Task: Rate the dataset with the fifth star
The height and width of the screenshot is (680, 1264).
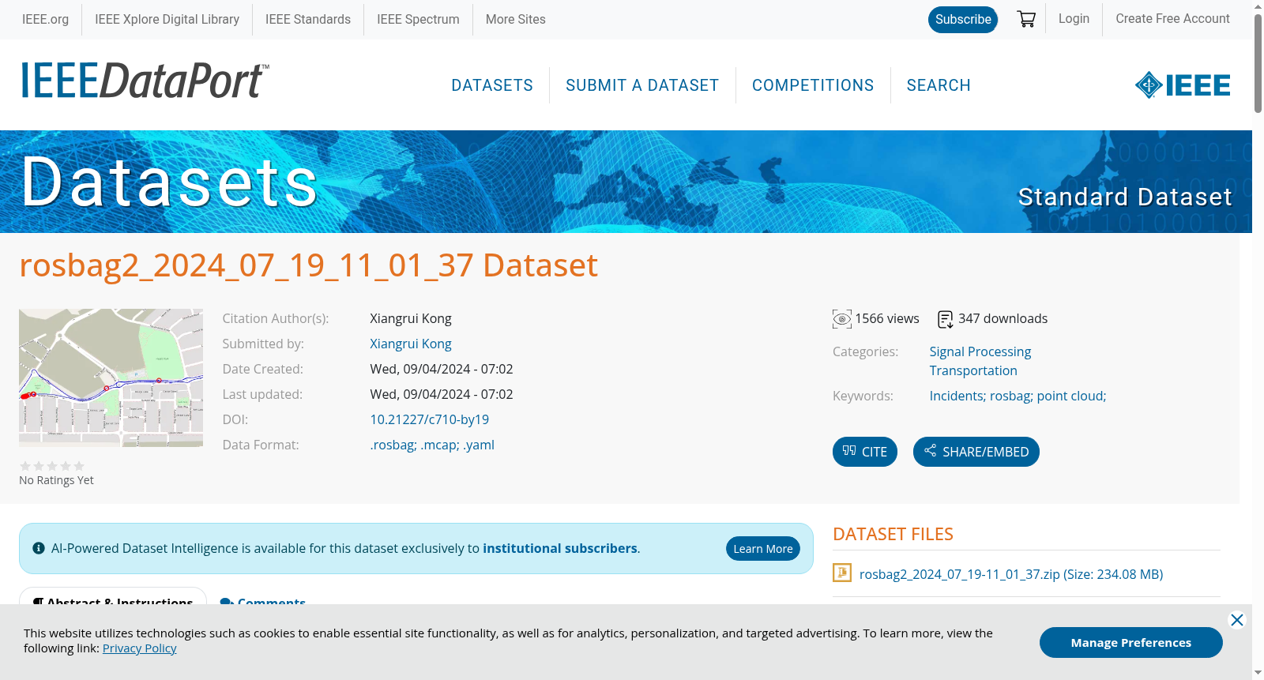Action: [x=79, y=466]
